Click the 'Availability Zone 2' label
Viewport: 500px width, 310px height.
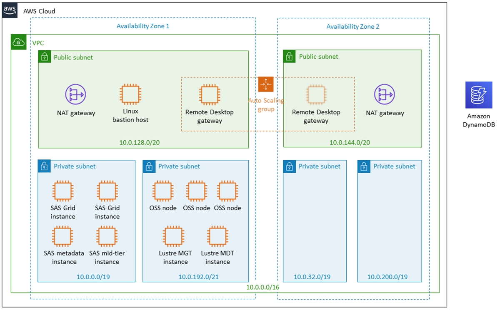(x=353, y=26)
